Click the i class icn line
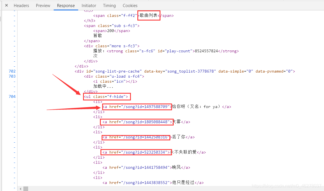 click(x=115, y=81)
